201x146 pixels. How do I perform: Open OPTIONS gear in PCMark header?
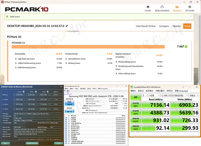(190, 9)
